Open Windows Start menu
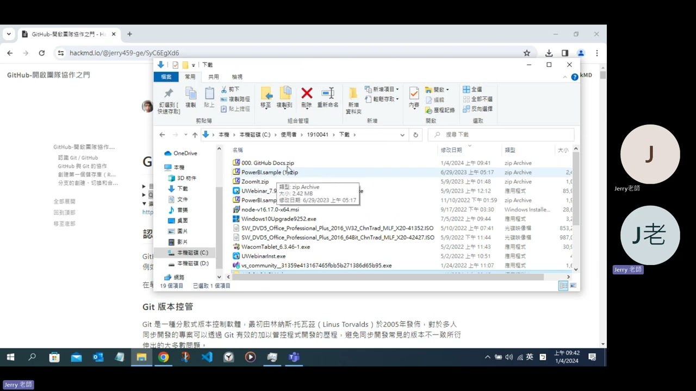The width and height of the screenshot is (696, 391). (10, 357)
